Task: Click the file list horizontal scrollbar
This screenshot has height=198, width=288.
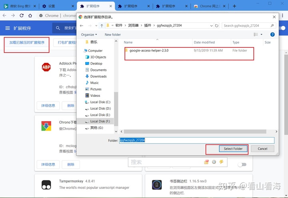Action: point(195,131)
